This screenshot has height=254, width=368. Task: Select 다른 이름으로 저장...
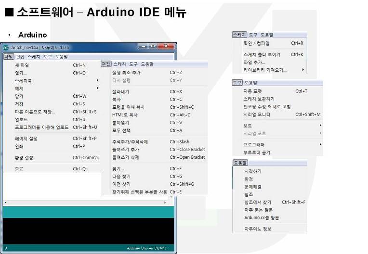(x=52, y=112)
